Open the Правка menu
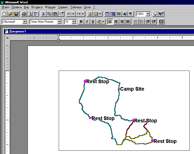 pos(16,7)
